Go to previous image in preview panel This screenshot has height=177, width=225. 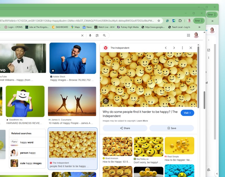pyautogui.click(x=166, y=48)
